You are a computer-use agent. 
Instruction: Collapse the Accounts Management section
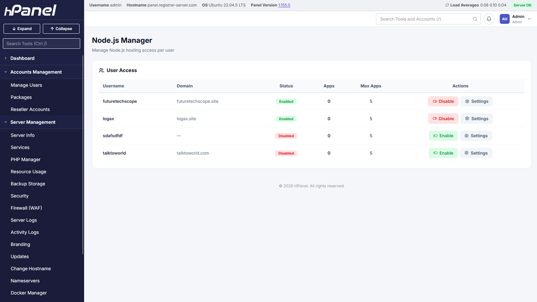click(x=42, y=72)
